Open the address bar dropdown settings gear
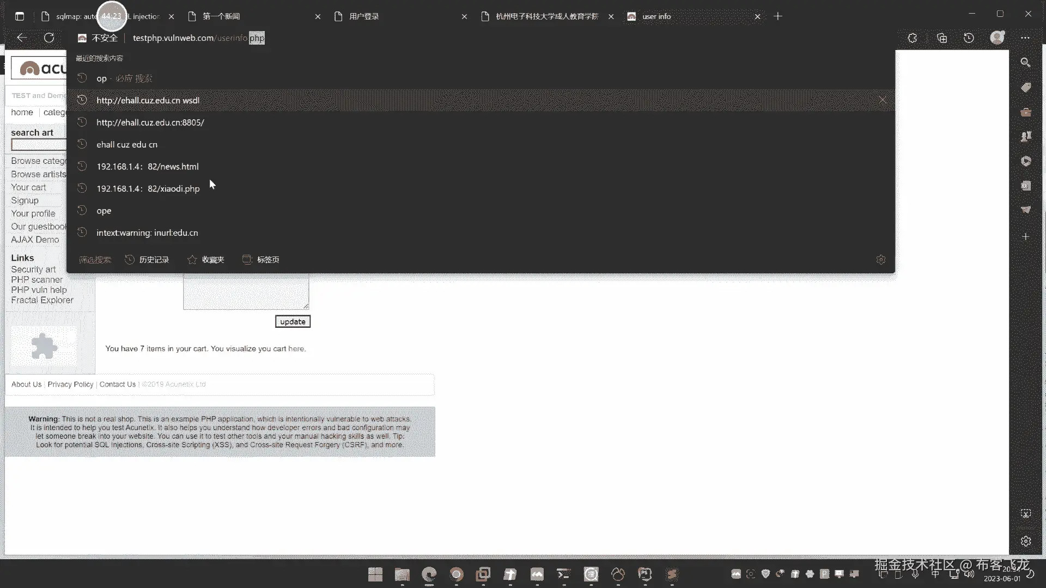1046x588 pixels. [881, 260]
